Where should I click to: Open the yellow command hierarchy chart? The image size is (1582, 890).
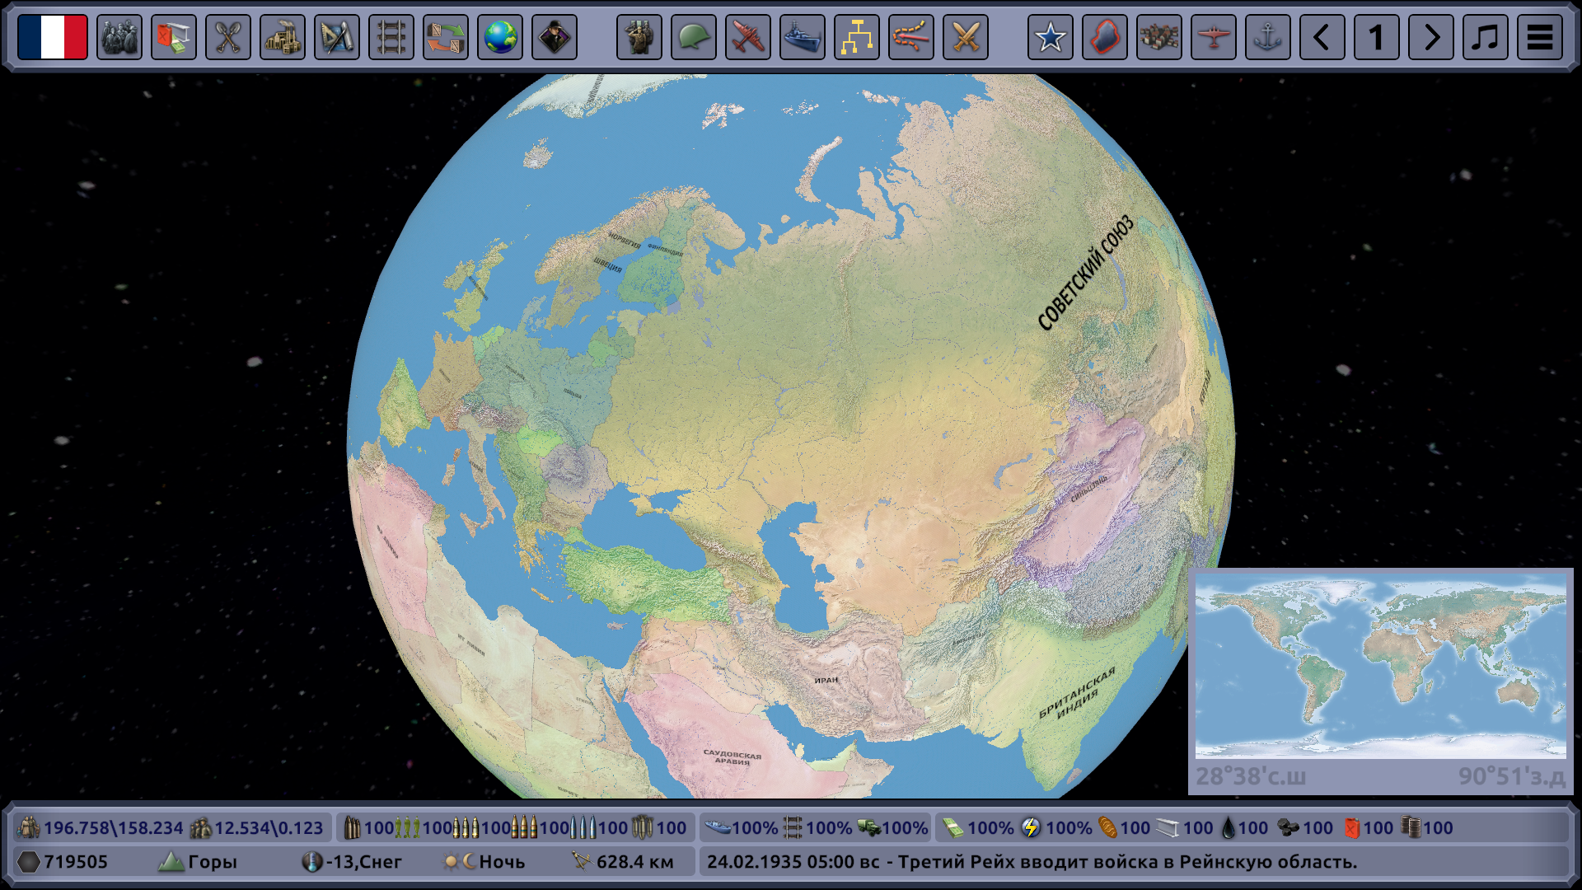(x=856, y=37)
